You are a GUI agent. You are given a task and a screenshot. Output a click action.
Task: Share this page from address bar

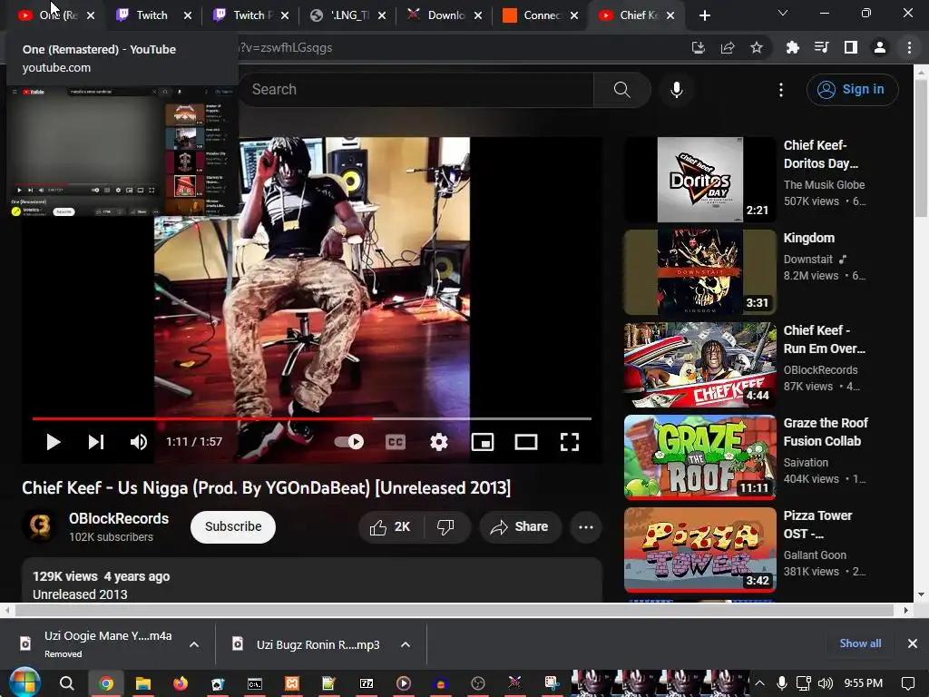[x=728, y=47]
